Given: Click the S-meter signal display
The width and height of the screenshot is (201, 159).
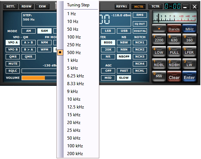Looking at the screenshot, I should [x=175, y=17].
